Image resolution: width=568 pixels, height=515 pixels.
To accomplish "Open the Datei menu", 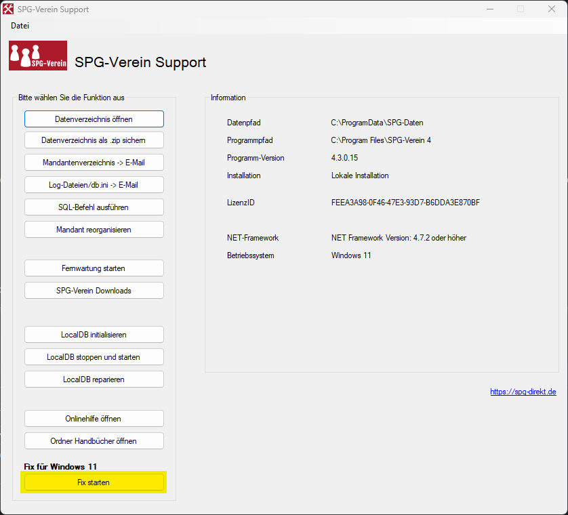I will click(20, 26).
